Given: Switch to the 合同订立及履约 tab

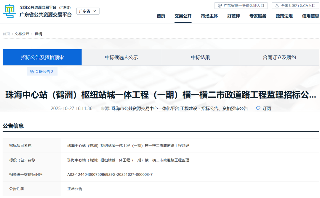Looking at the screenshot, I should click(279, 57).
